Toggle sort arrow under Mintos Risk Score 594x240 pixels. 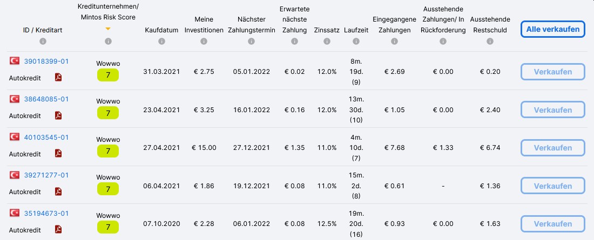[108, 29]
